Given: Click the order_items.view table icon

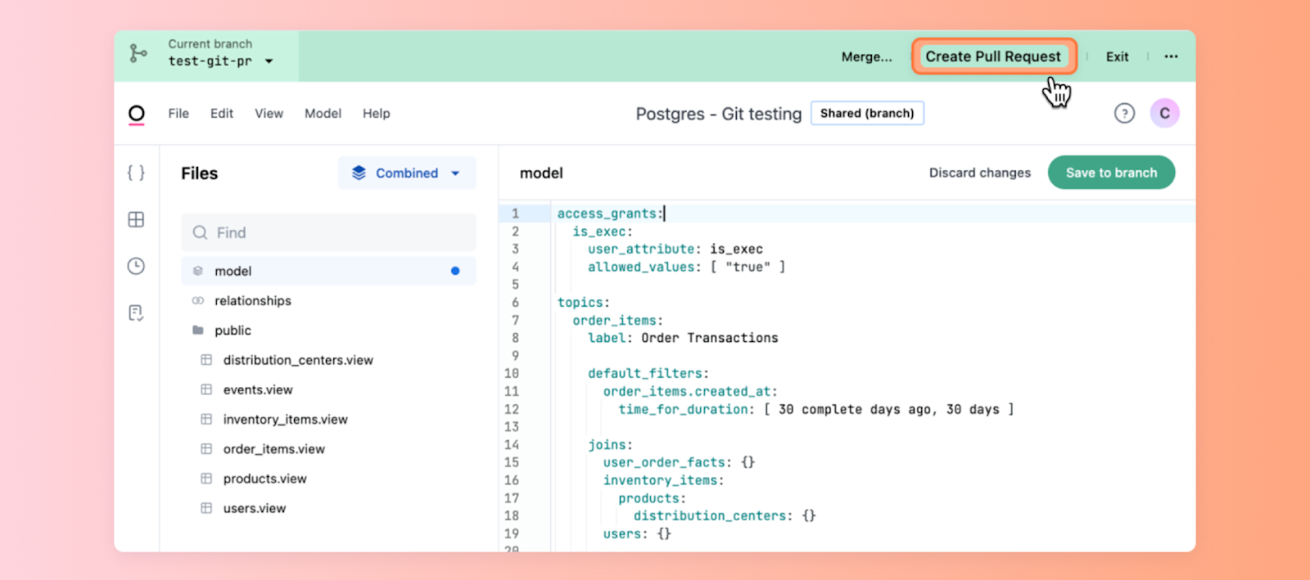Looking at the screenshot, I should 206,448.
